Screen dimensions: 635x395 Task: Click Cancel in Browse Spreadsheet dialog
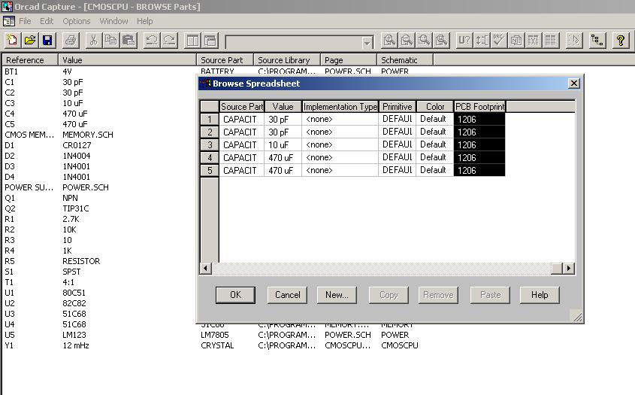(288, 295)
